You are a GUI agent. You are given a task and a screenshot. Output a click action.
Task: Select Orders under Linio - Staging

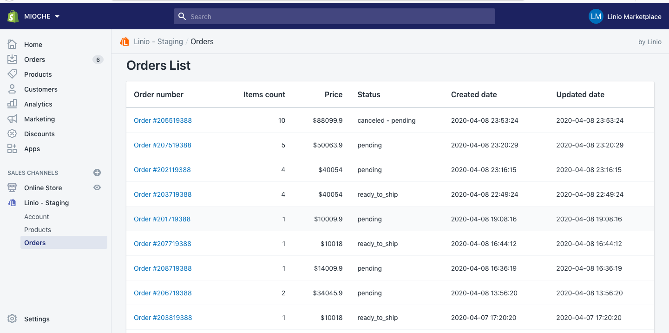click(x=64, y=243)
